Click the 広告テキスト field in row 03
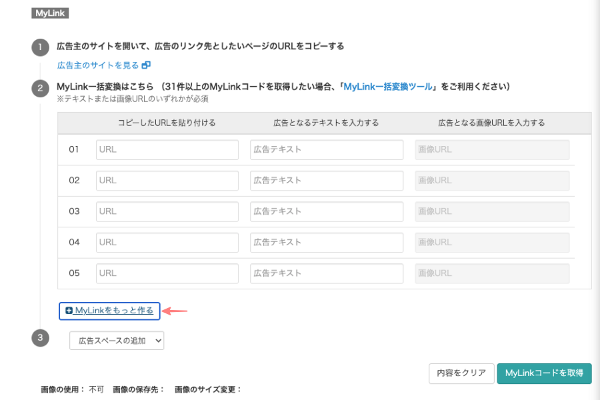This screenshot has width=600, height=400. [x=327, y=212]
